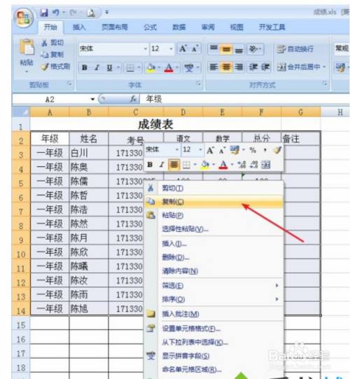Toggle 自动换行 wrap text
350x379 pixels.
[295, 49]
